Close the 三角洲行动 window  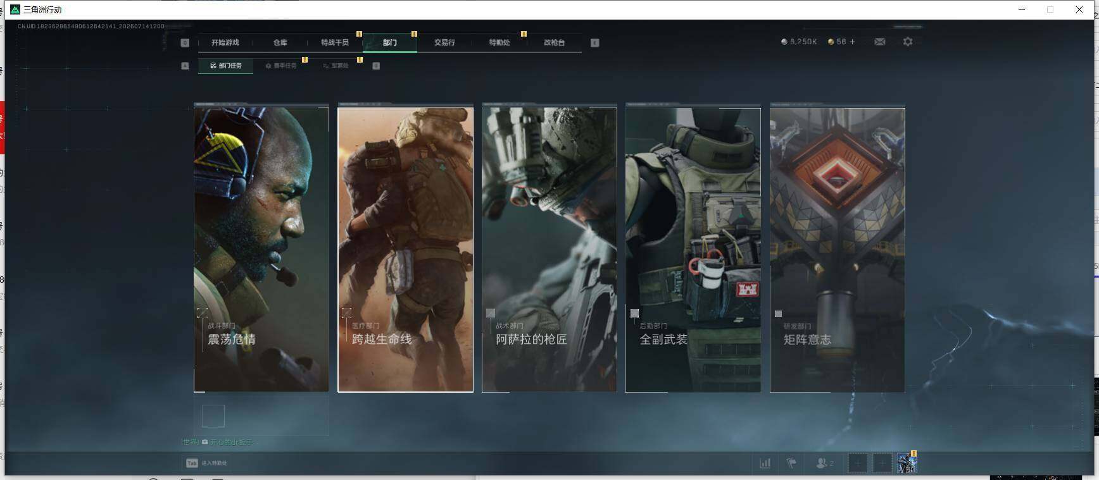[x=1079, y=9]
